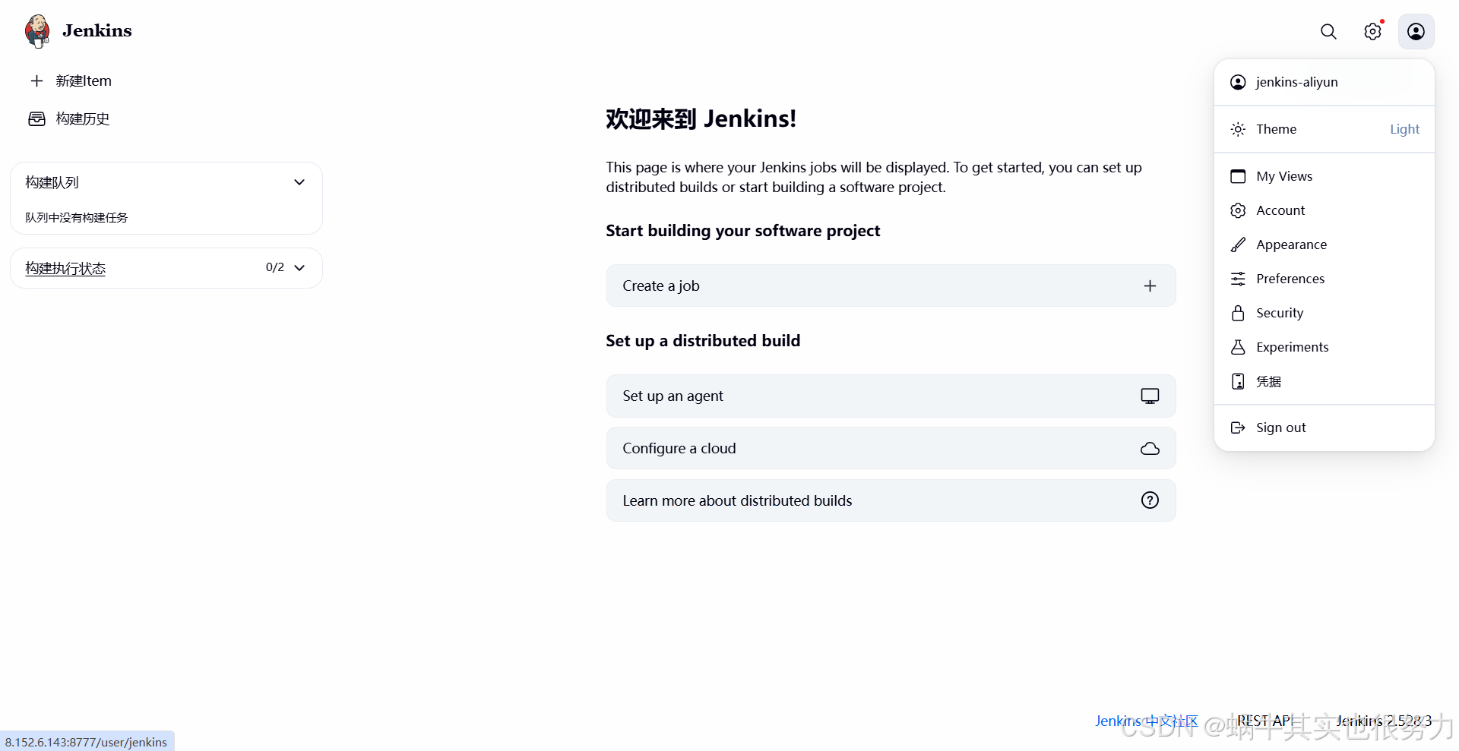
Task: Click the 欢迎来到 Jenkins! heading
Action: tap(701, 118)
